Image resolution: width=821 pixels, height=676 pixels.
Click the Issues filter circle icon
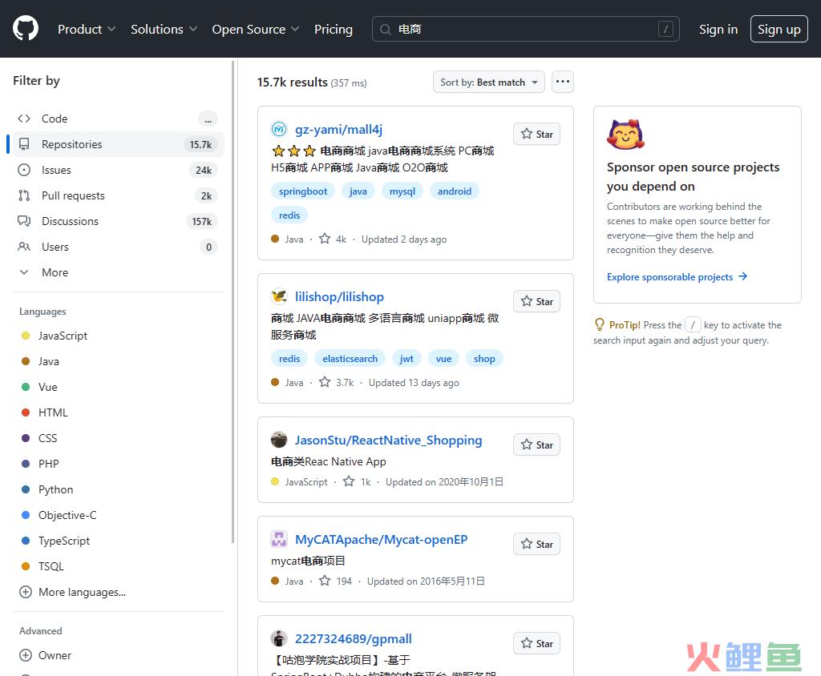(x=24, y=170)
